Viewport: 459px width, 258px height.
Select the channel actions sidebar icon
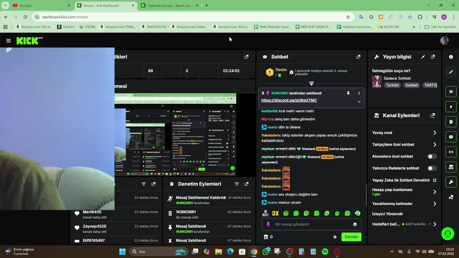(451, 167)
